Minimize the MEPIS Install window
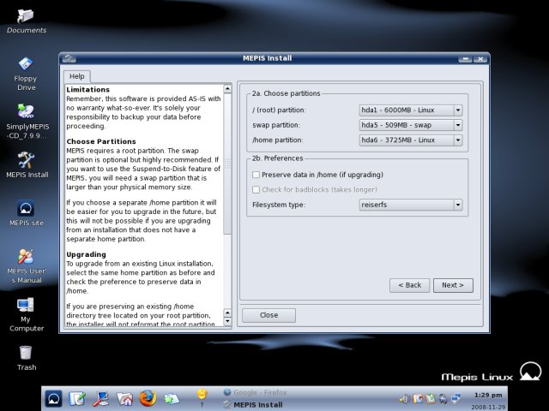 pyautogui.click(x=465, y=59)
